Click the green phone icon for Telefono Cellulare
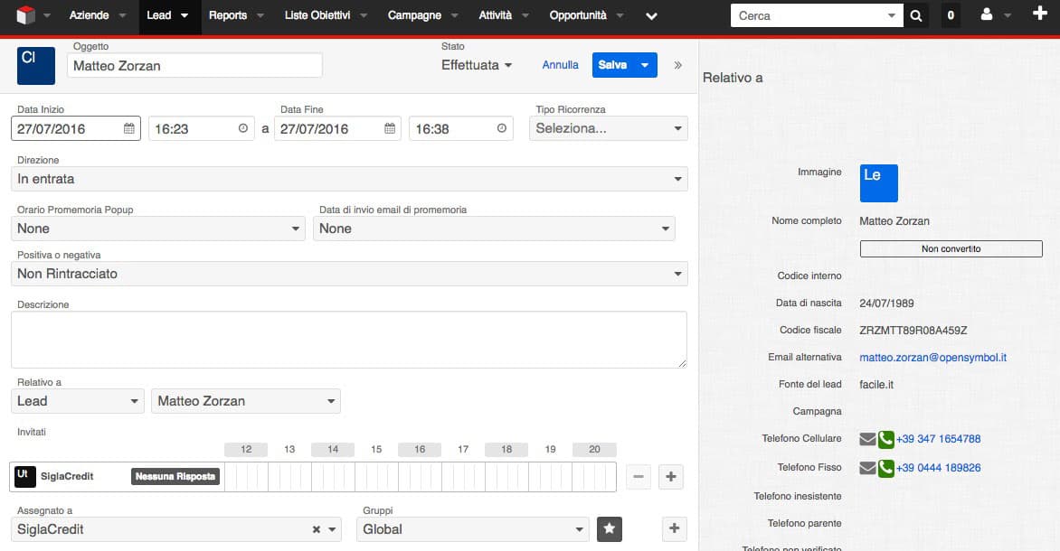This screenshot has width=1060, height=551. tap(885, 440)
